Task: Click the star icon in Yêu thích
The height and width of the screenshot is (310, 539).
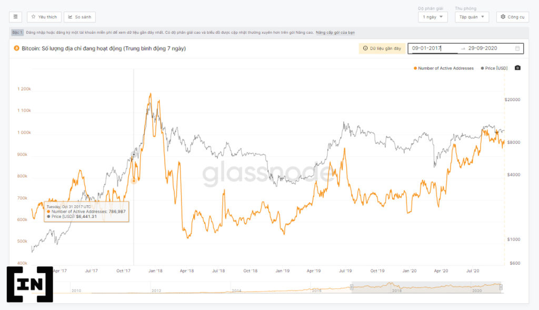Action: [x=33, y=17]
